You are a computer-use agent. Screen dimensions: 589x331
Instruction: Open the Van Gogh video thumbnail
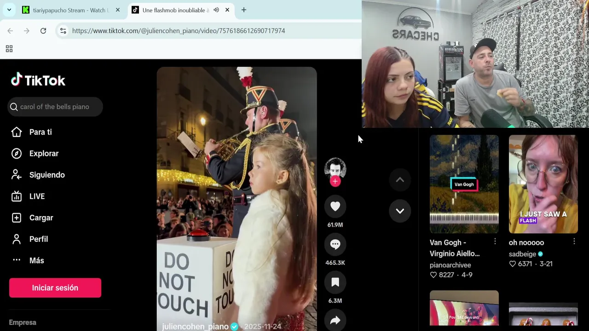coord(464,184)
